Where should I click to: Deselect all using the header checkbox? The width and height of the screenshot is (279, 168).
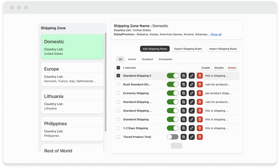click(x=118, y=68)
